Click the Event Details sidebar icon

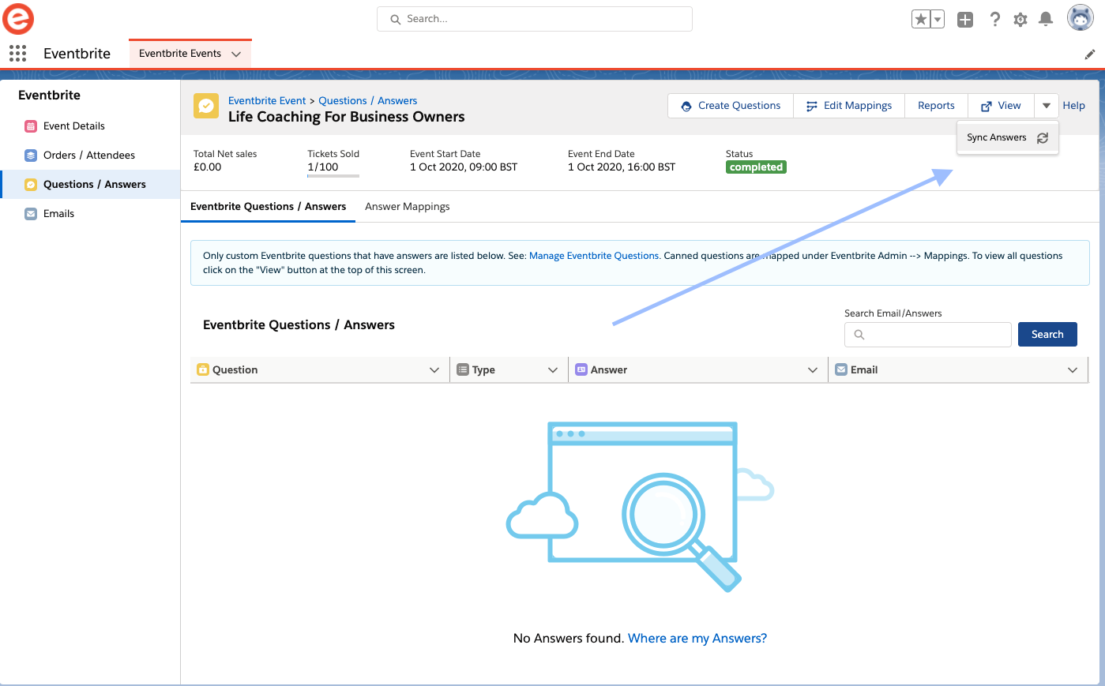(31, 126)
